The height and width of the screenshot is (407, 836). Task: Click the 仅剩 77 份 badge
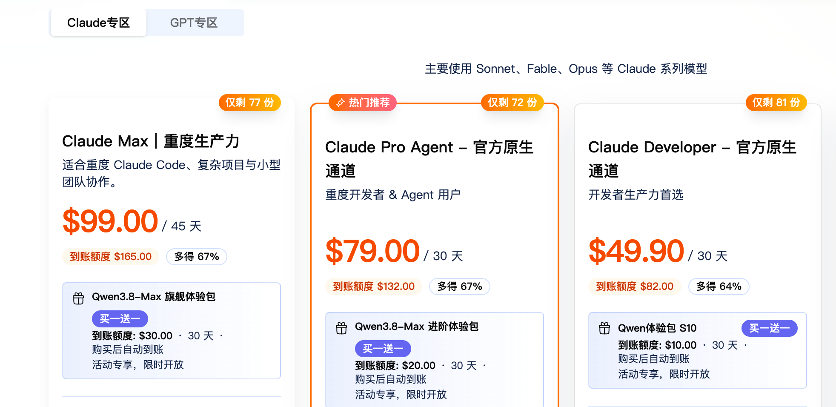click(250, 103)
